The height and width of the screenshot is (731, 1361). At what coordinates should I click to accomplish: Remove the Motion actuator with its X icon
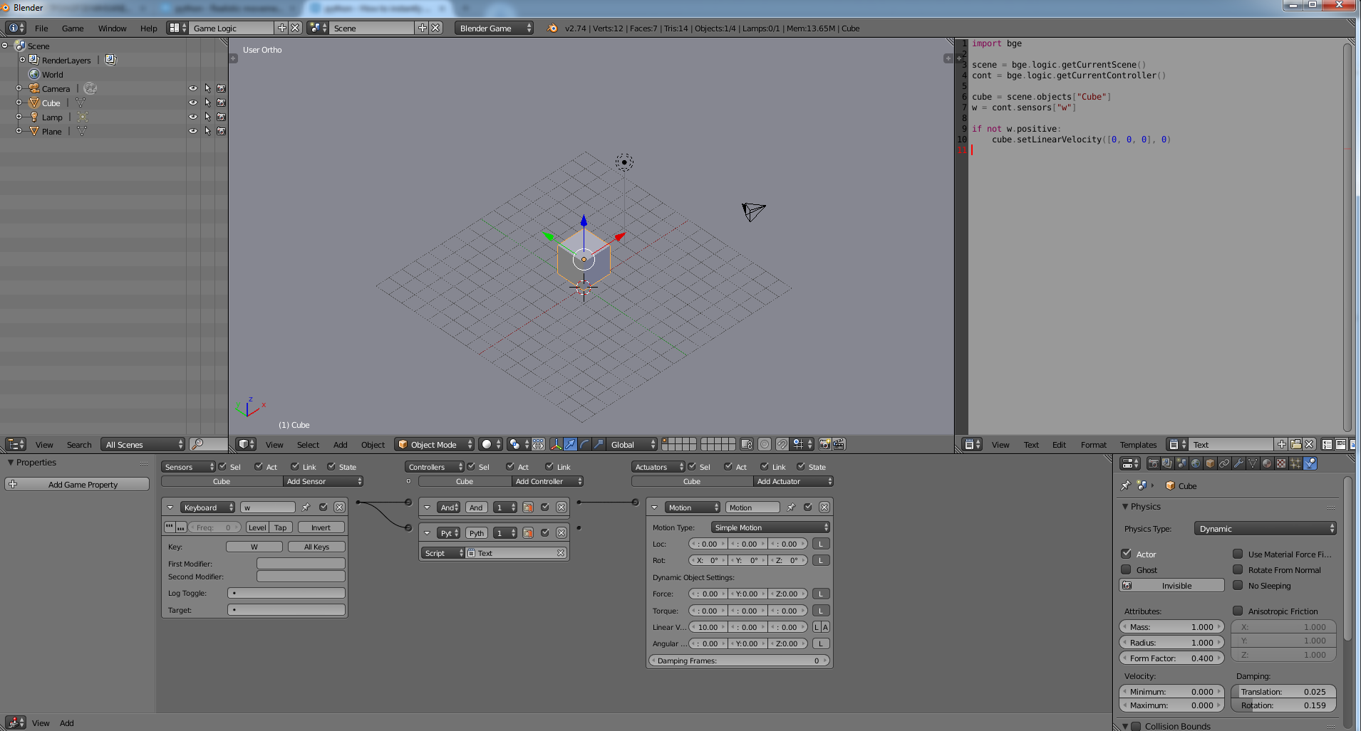coord(824,508)
